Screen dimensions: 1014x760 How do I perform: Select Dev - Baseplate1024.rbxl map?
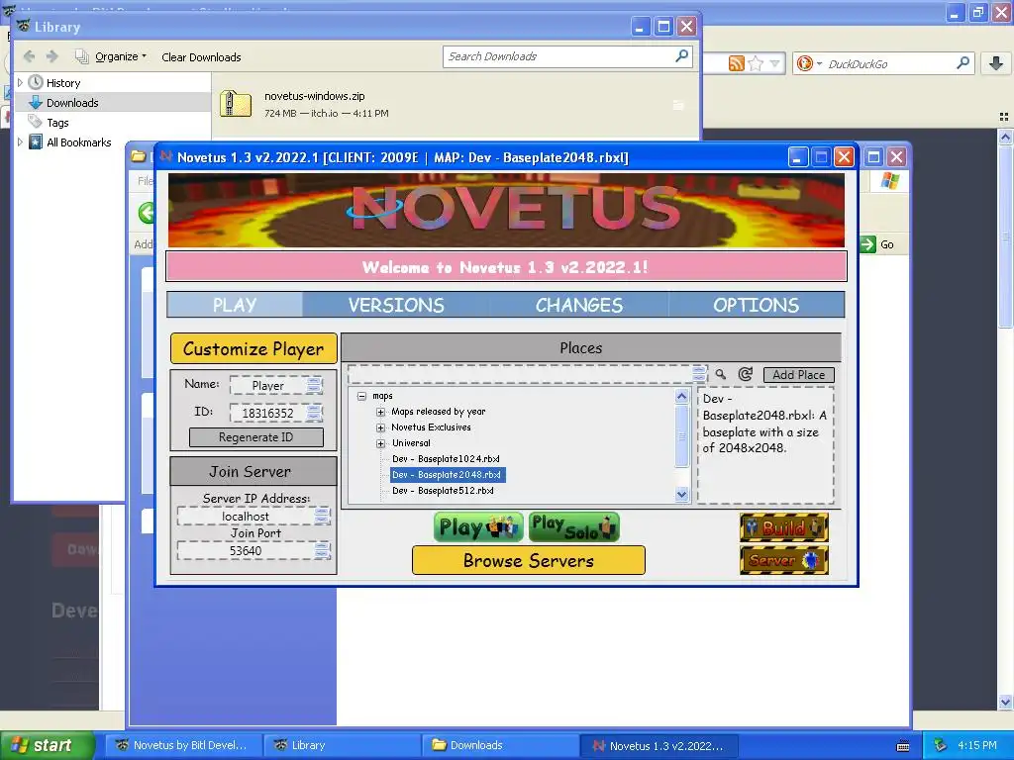[x=446, y=459]
